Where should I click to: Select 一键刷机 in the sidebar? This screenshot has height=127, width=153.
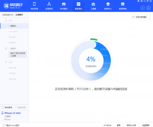click(x=12, y=26)
